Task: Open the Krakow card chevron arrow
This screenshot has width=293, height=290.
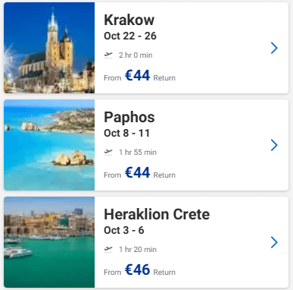Action: 274,48
